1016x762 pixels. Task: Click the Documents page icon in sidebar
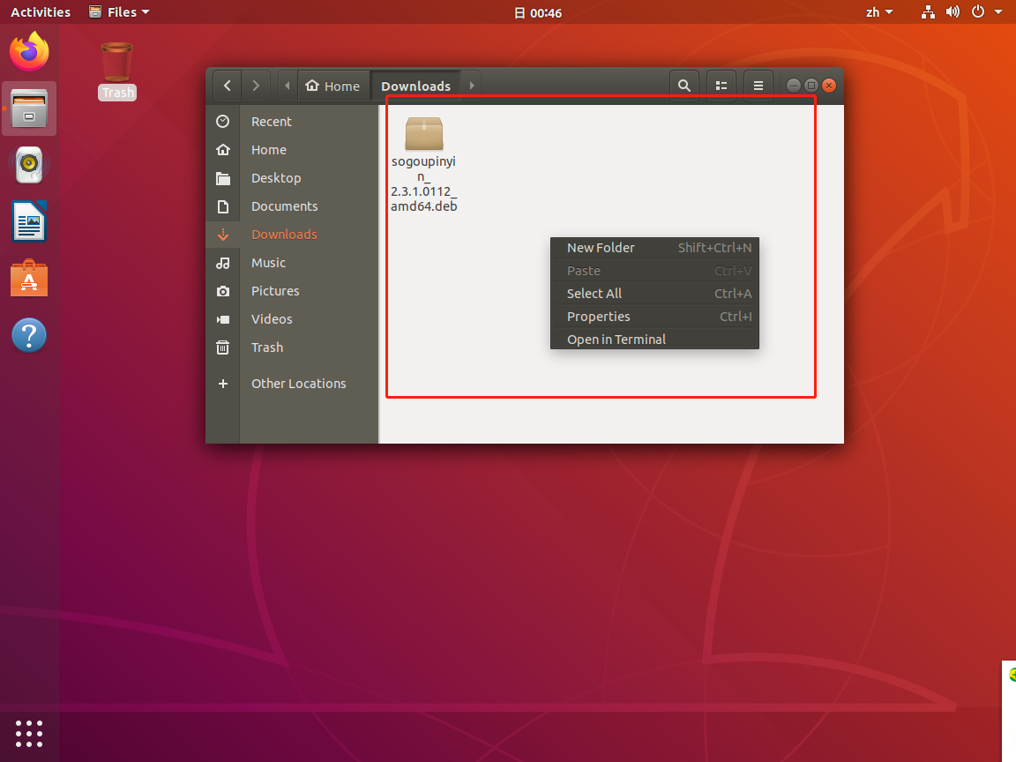click(223, 206)
